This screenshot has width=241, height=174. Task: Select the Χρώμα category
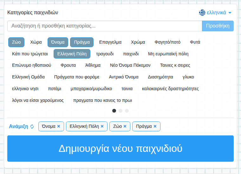coord(138,42)
